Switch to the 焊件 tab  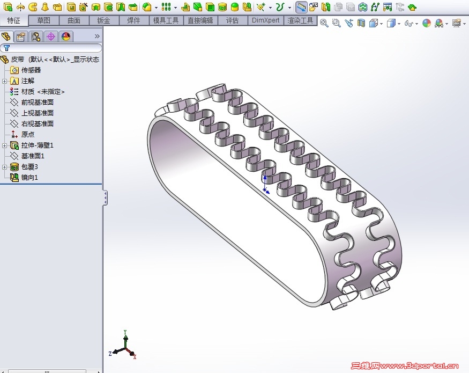point(133,20)
